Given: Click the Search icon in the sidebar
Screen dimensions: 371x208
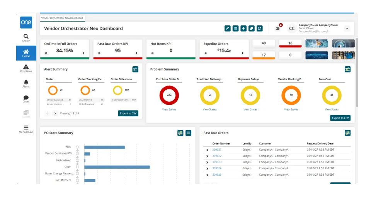Looking at the screenshot, I should pyautogui.click(x=26, y=38).
